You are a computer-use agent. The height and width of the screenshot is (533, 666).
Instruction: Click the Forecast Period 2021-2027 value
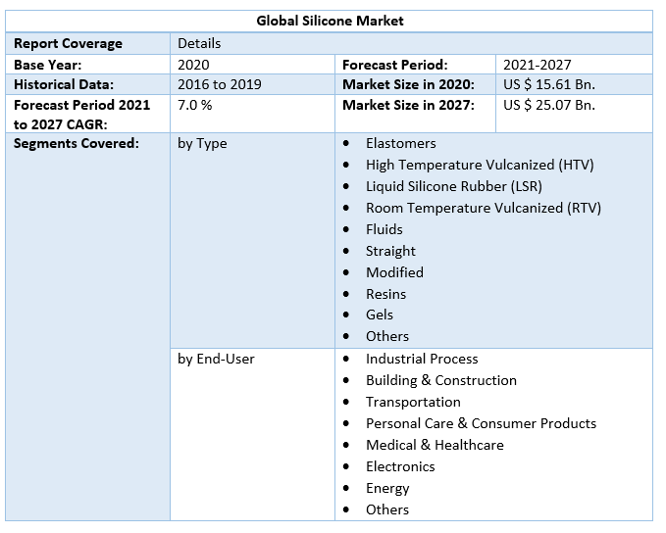tap(537, 64)
